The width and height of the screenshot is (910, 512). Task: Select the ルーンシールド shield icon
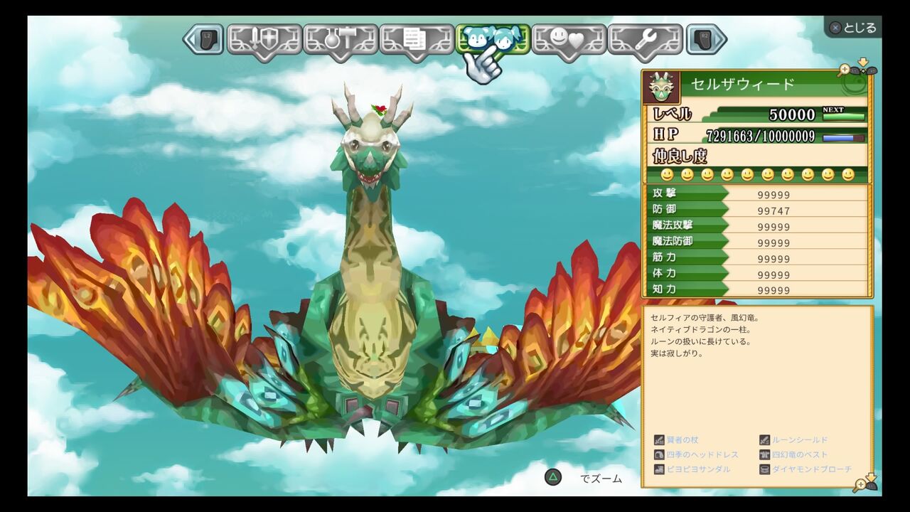pyautogui.click(x=764, y=440)
